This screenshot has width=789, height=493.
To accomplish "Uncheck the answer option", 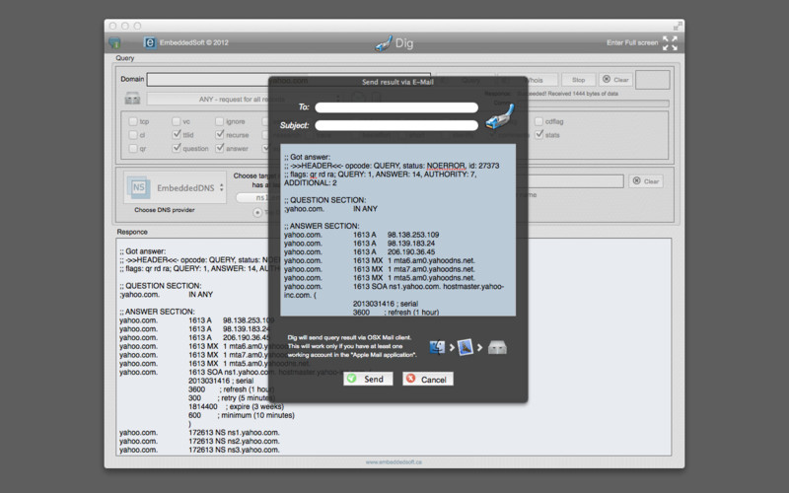I will coord(219,148).
